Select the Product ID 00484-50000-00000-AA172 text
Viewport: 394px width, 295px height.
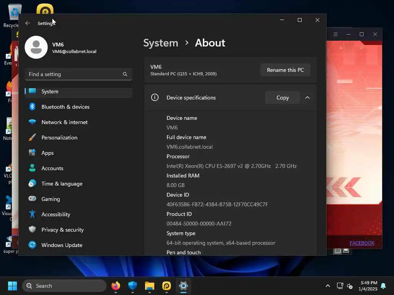pos(199,224)
